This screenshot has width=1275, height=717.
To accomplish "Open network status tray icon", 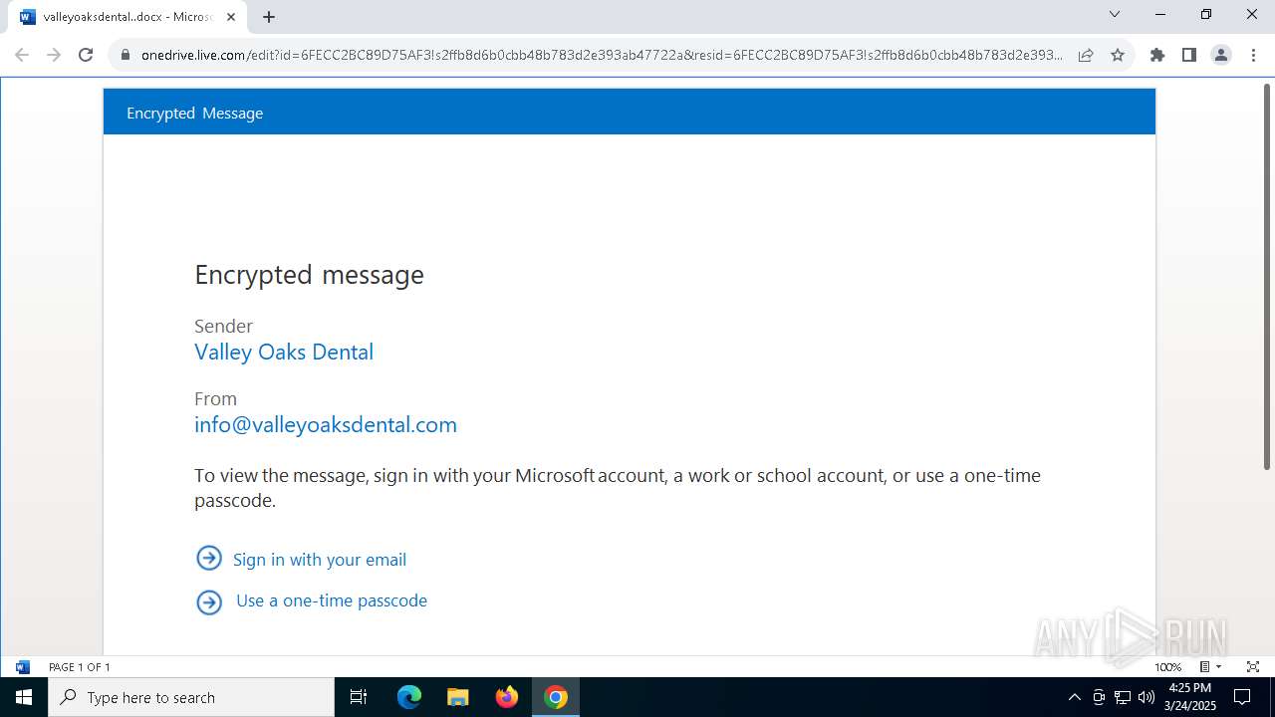I will pyautogui.click(x=1123, y=697).
